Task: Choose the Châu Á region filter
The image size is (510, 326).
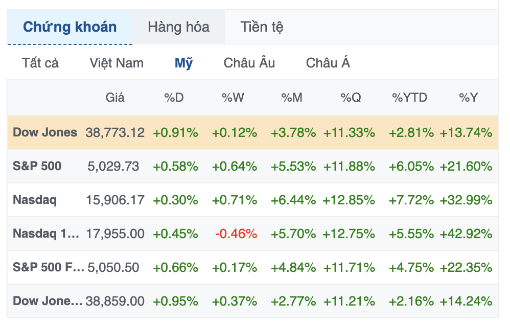Action: (328, 63)
